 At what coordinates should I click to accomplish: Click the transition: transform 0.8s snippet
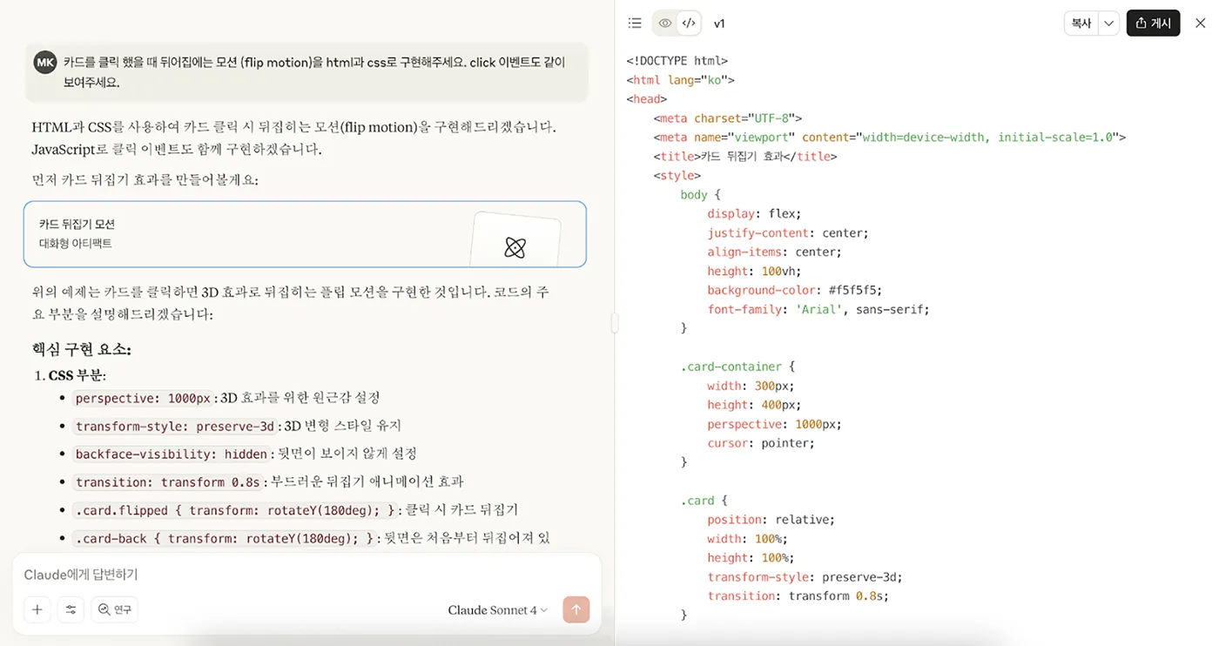(168, 481)
